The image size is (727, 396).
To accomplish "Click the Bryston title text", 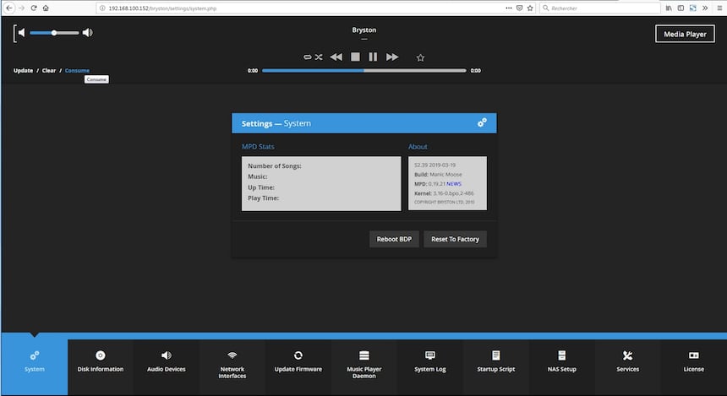I will pyautogui.click(x=364, y=30).
